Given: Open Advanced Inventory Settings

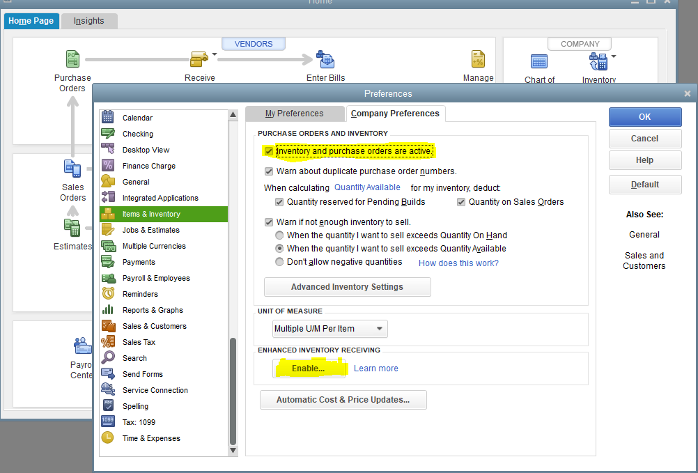Looking at the screenshot, I should point(347,287).
